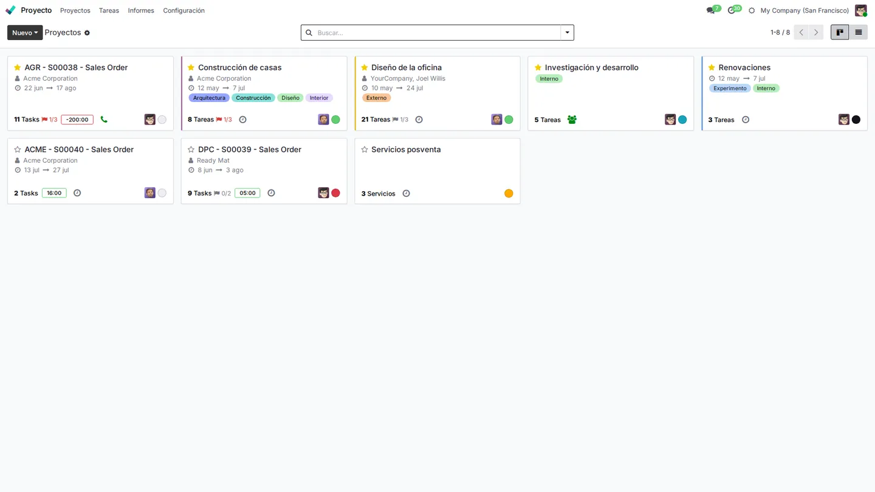Click the debug bug icon in top bar
This screenshot has height=492, width=875.
tap(752, 11)
